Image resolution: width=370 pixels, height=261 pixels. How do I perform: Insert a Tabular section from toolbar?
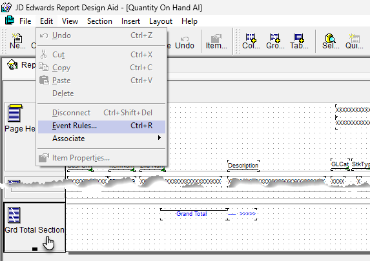[x=299, y=41]
